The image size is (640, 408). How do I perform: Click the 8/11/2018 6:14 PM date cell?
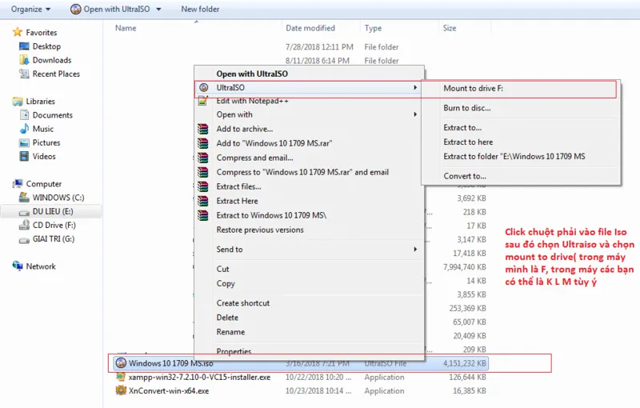[x=317, y=61]
